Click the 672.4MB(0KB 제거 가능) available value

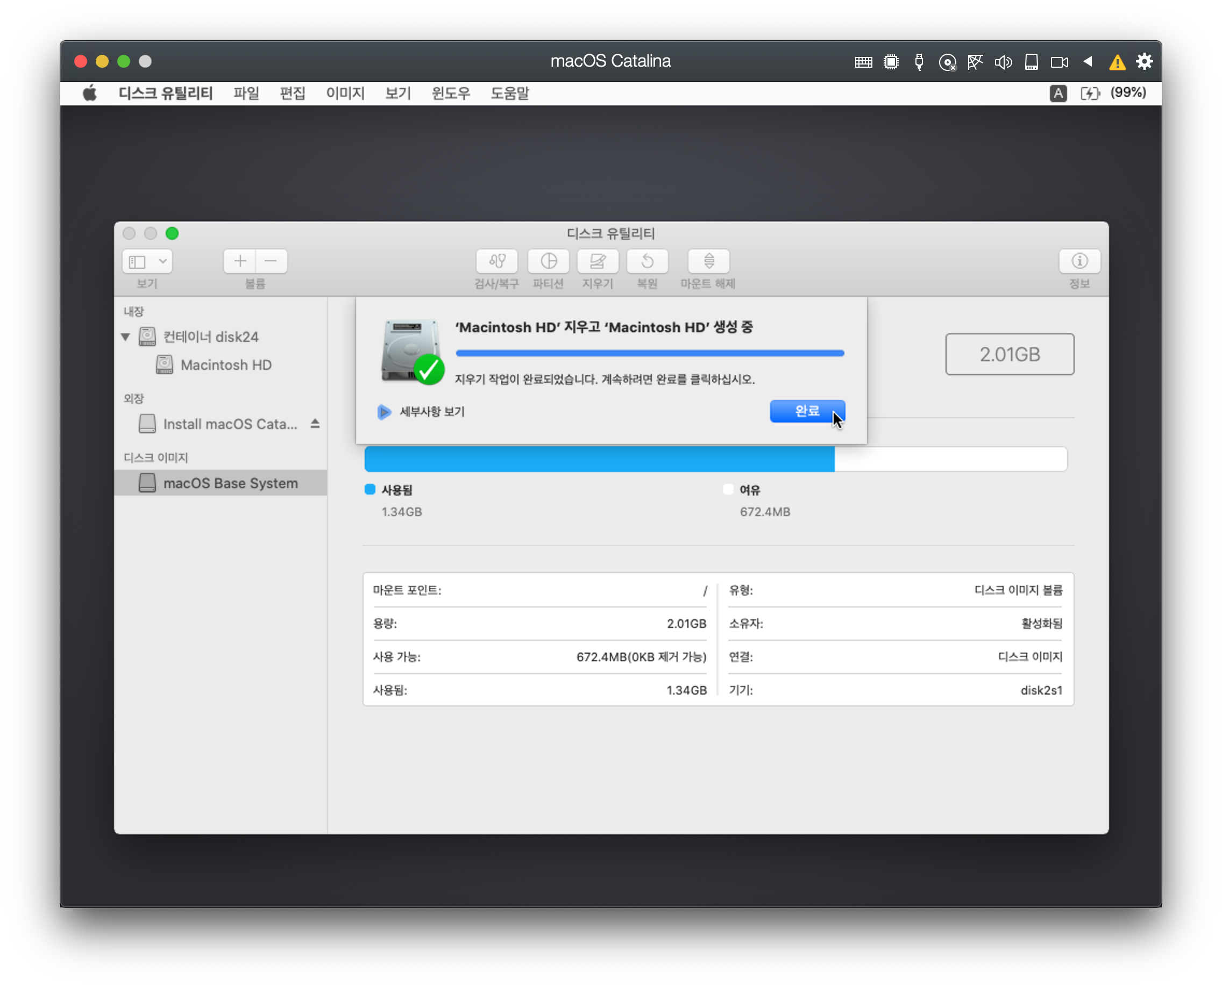(641, 657)
